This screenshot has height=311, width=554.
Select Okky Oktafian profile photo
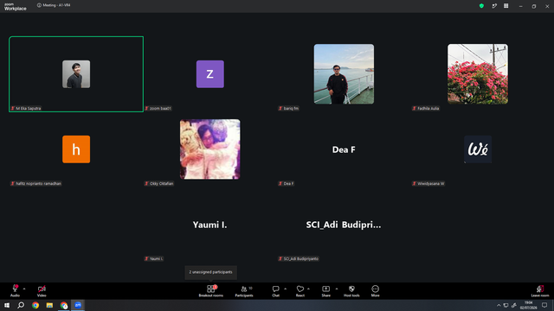[x=209, y=149]
